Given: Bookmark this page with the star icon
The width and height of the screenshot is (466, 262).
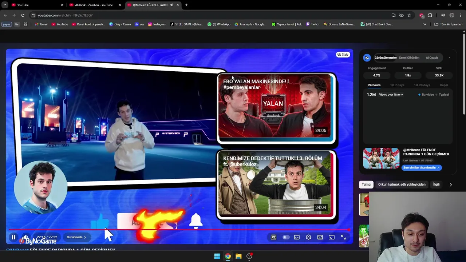Looking at the screenshot, I should [x=409, y=15].
